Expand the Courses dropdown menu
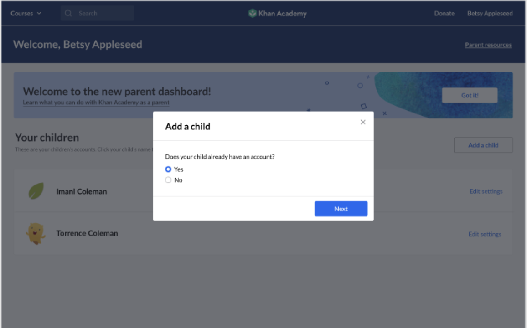Image resolution: width=527 pixels, height=328 pixels. [26, 13]
